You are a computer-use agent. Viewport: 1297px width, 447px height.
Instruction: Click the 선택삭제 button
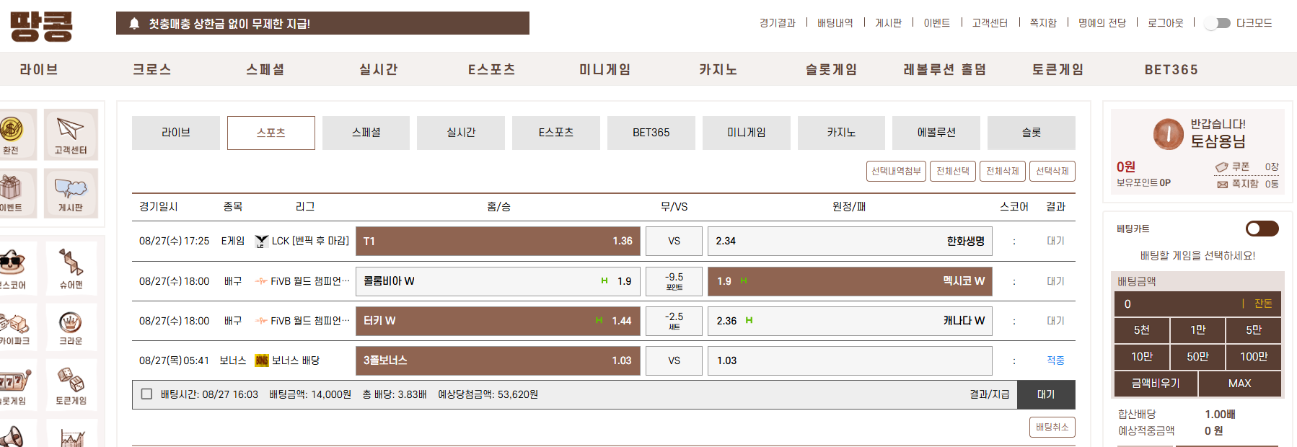pyautogui.click(x=1052, y=171)
